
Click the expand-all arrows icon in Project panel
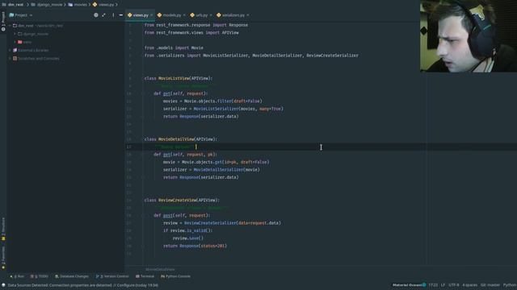pyautogui.click(x=104, y=15)
